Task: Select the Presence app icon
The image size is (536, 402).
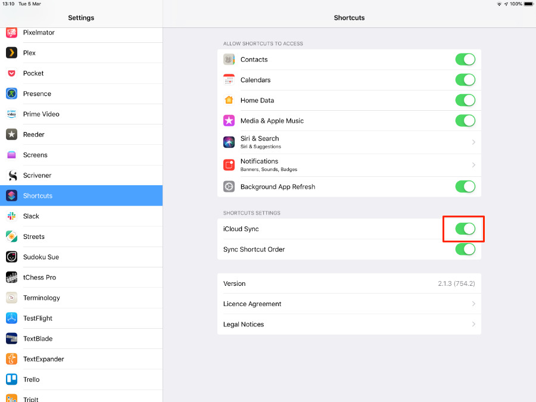Action: (x=12, y=94)
